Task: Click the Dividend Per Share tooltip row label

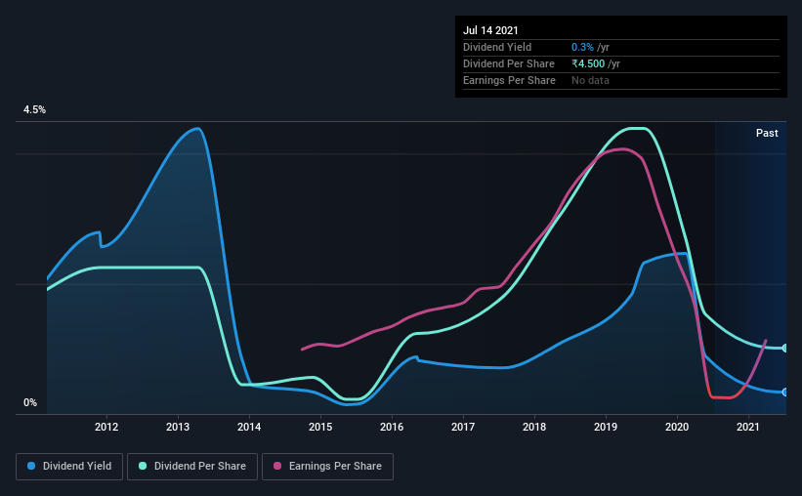Action: click(508, 63)
